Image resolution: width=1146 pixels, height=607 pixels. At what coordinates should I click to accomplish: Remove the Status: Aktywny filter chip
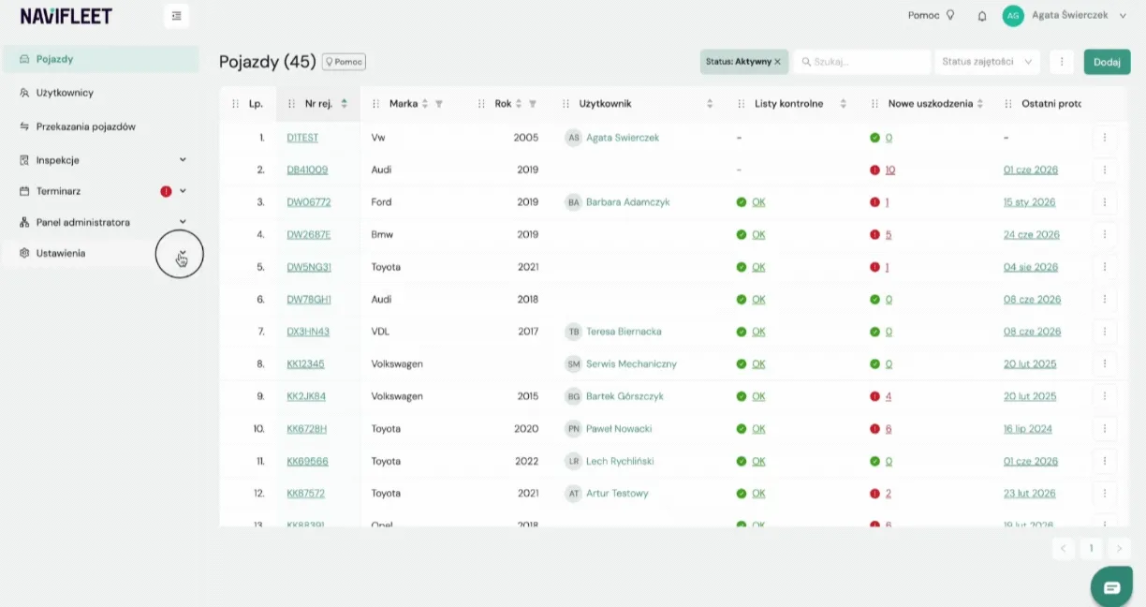pyautogui.click(x=777, y=62)
